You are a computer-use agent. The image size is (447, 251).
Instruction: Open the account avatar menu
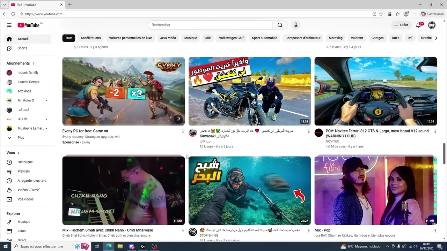coord(432,25)
